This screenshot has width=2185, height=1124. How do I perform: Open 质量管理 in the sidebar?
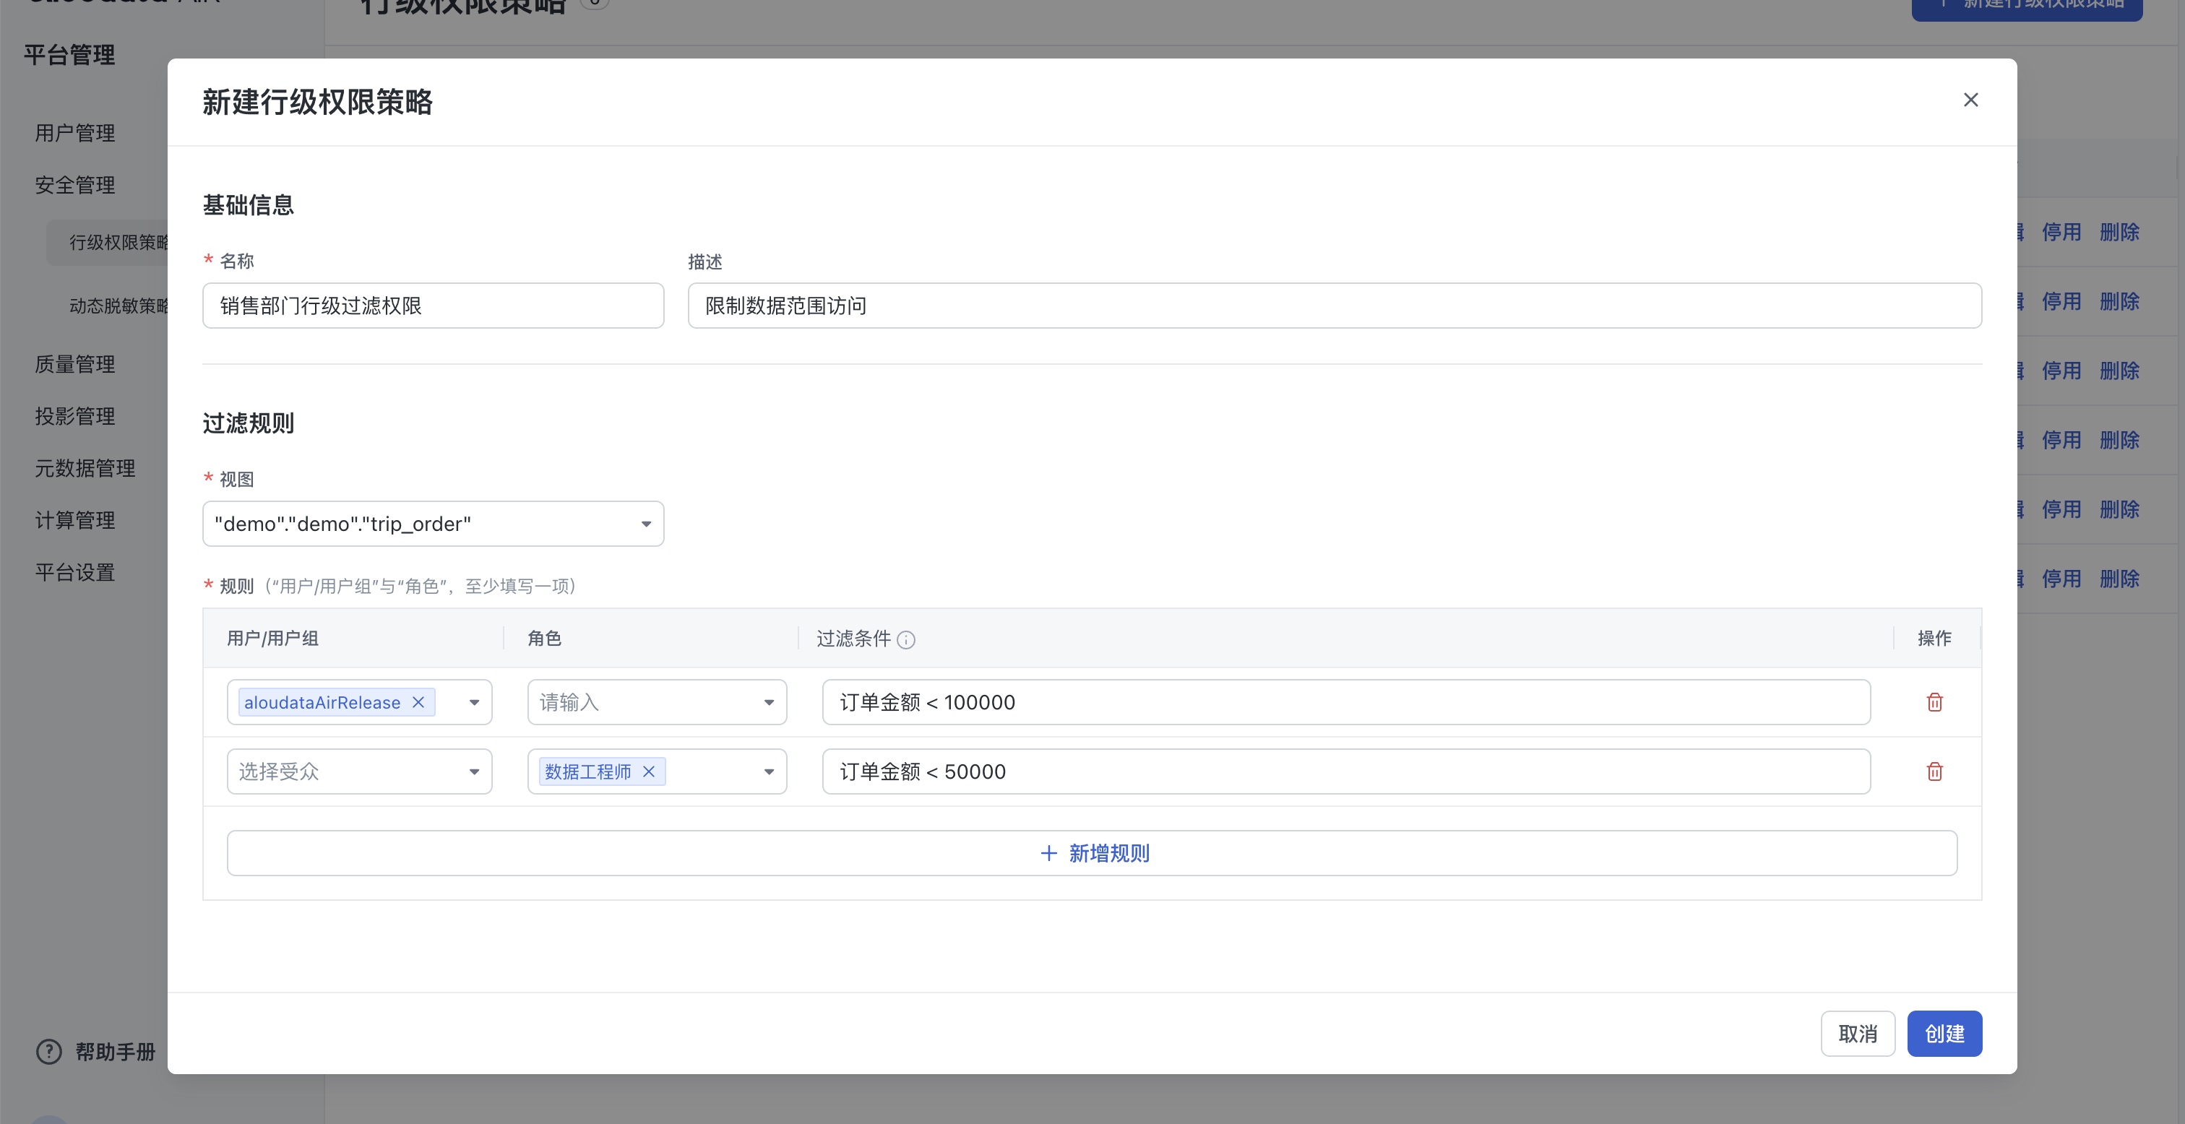pyautogui.click(x=75, y=365)
